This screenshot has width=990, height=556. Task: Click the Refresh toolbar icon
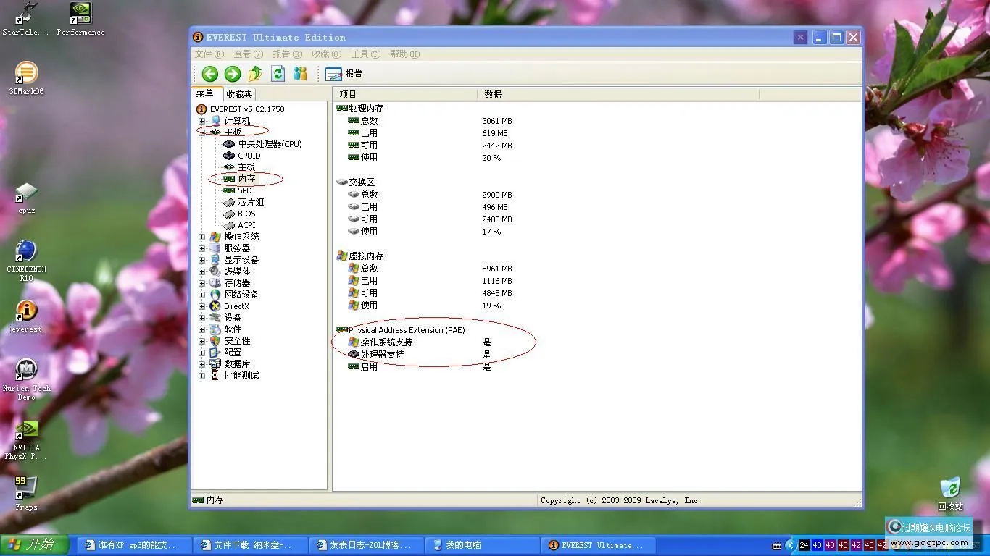(278, 73)
